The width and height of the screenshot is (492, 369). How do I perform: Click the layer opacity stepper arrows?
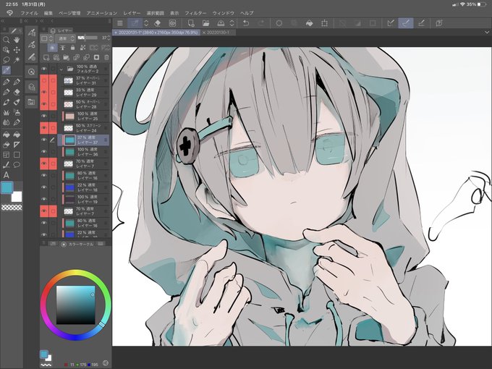click(109, 38)
